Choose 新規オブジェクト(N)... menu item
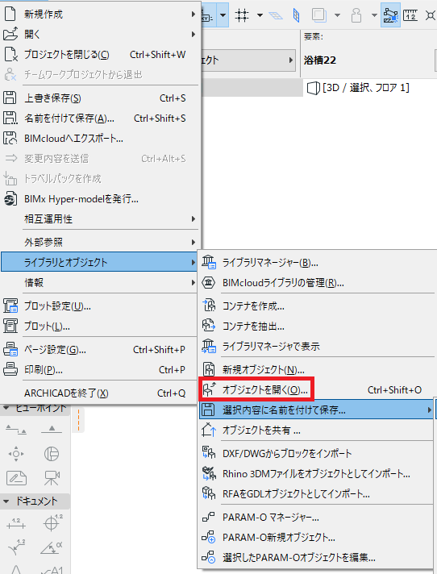437x574 pixels. [317, 370]
